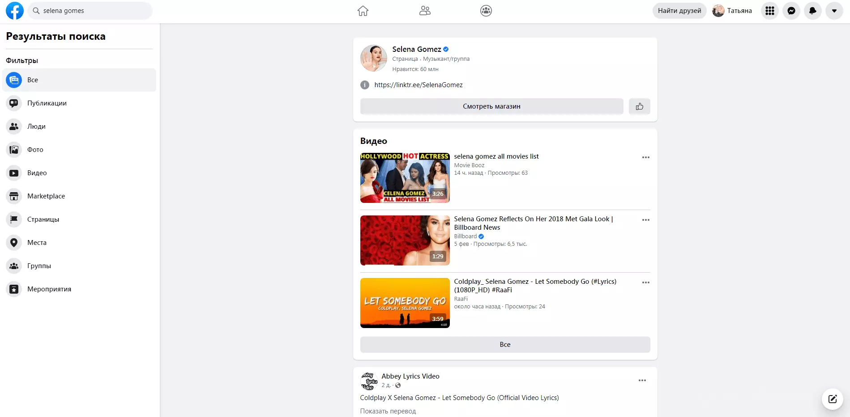Click the Selena Gomez page avatar
This screenshot has height=417, width=850.
pyautogui.click(x=374, y=58)
